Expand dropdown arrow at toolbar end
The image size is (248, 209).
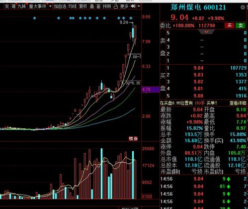click(x=139, y=6)
